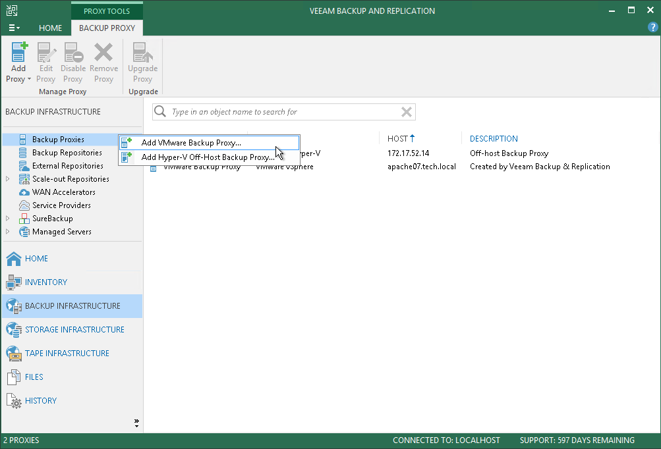Click the Add Proxy ribbon icon

point(19,52)
